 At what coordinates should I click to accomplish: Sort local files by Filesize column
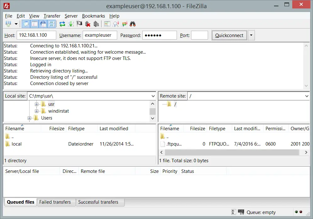pos(53,129)
